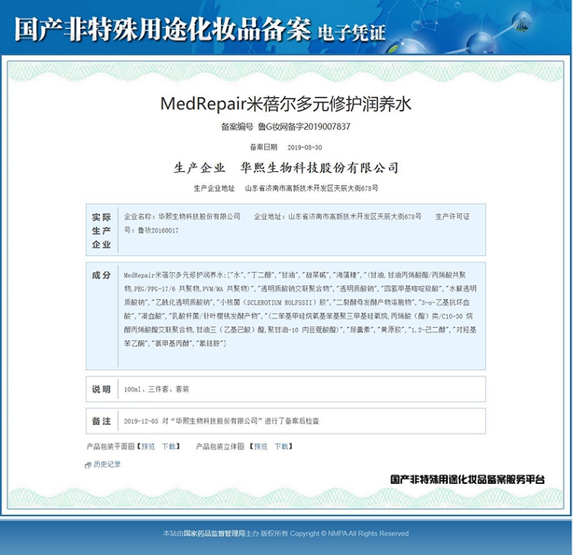
Task: Select the 成分 ingredients section label
Action: pos(102,274)
